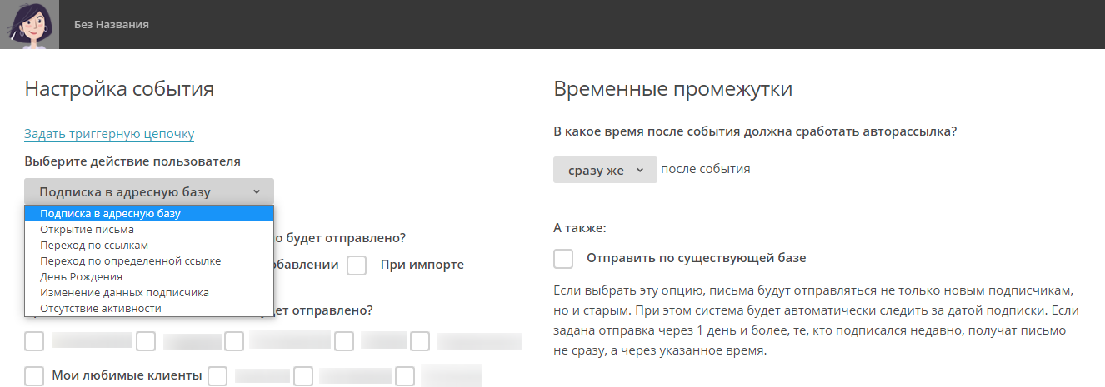Tick the "Мои любимые клиенты" checkbox

[x=34, y=376]
